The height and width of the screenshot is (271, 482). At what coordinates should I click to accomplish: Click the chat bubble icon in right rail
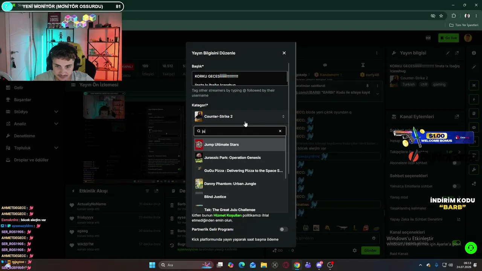[x=474, y=128]
